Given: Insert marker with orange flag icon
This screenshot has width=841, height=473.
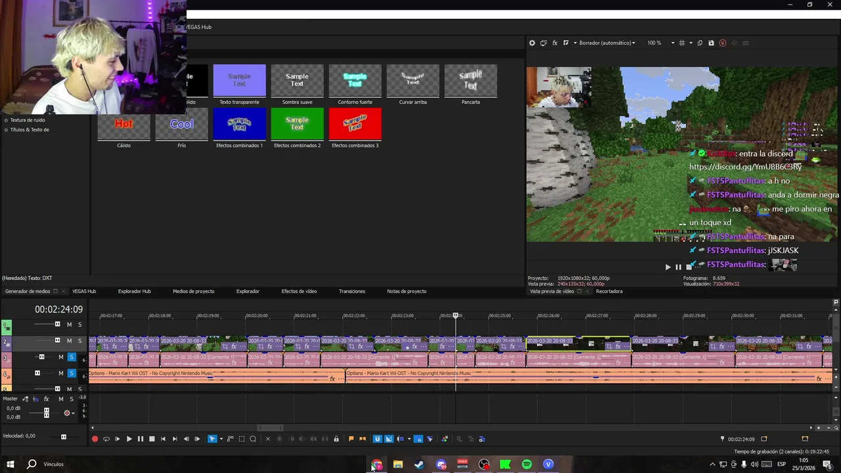Looking at the screenshot, I should [351, 439].
